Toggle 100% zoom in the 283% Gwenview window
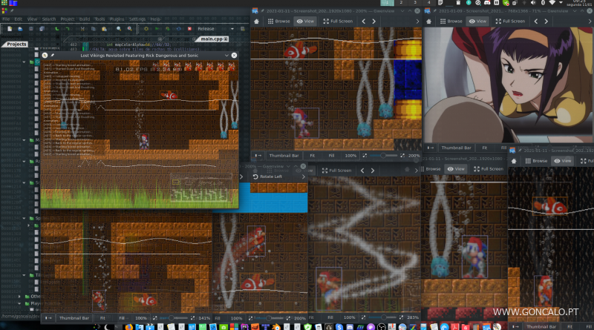 [349, 317]
